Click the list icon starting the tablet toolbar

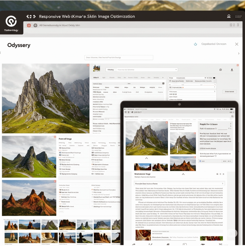point(126,112)
